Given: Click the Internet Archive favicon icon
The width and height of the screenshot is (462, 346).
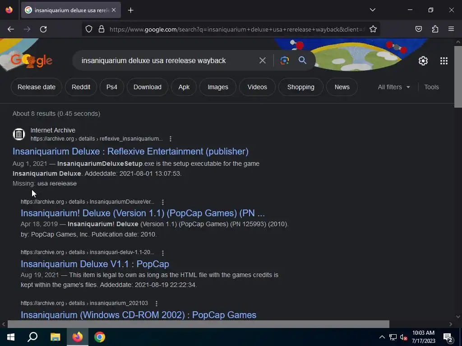Looking at the screenshot, I should 19,134.
